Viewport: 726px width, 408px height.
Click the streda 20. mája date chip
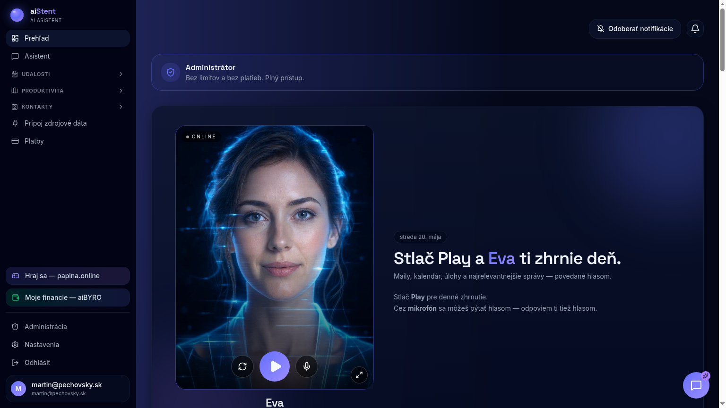pyautogui.click(x=420, y=237)
